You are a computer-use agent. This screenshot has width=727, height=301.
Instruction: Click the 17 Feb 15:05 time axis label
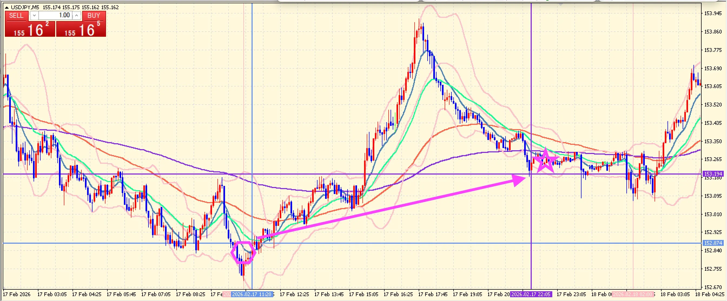pos(363,295)
